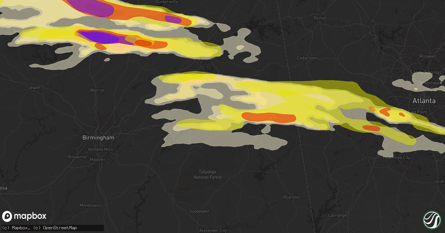
Task: Click the Birmingham city label
Action: tap(98, 138)
